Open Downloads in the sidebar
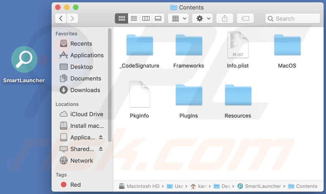The image size is (326, 194). click(x=80, y=90)
